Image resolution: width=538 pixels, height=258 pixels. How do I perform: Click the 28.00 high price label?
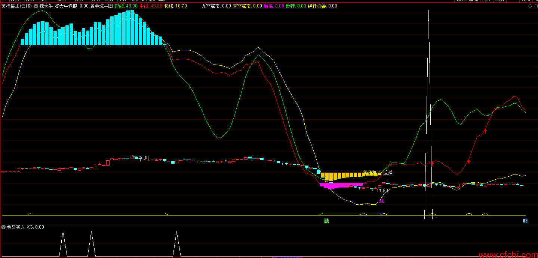pyautogui.click(x=141, y=158)
